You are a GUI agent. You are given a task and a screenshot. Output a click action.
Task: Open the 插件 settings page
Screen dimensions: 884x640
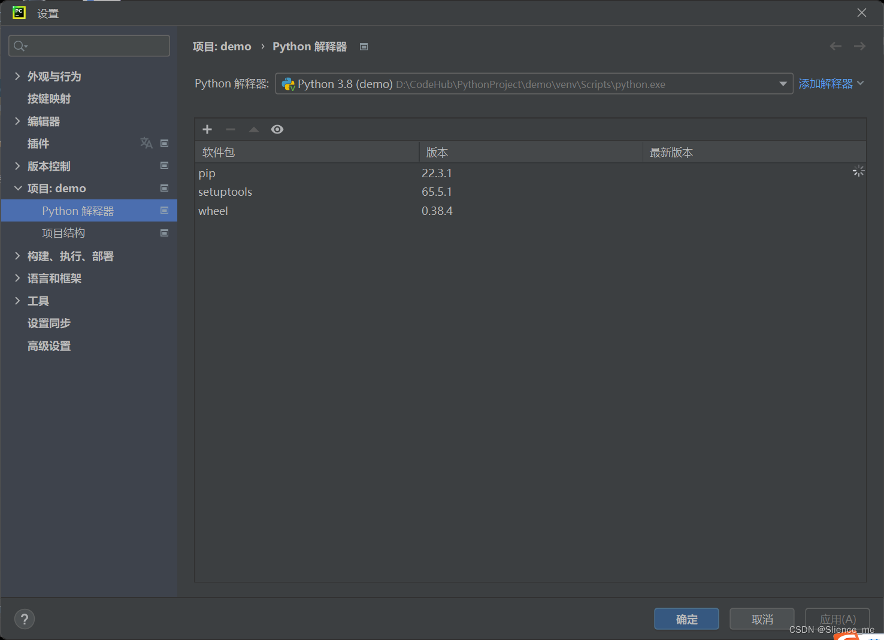tap(38, 144)
